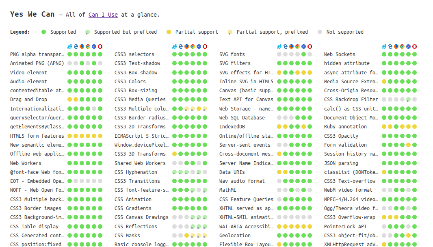This screenshot has height=247, width=433.
Task: Click the Opera icon above CSS3 selectors
Action: [205, 47]
